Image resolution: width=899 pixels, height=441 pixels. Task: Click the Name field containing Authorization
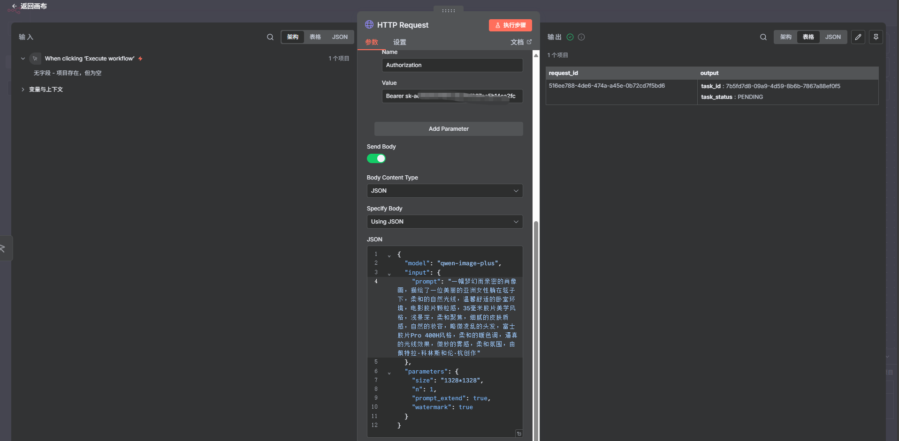pyautogui.click(x=452, y=65)
